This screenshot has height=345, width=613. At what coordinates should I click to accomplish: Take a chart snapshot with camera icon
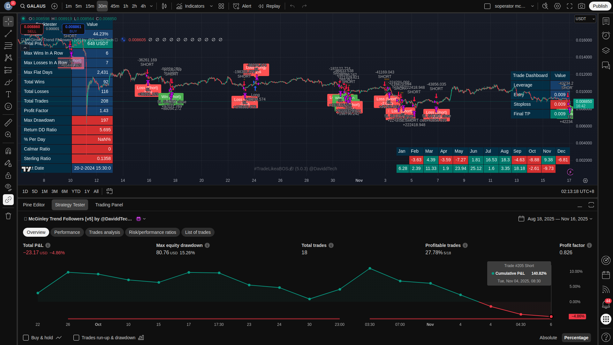pyautogui.click(x=581, y=6)
